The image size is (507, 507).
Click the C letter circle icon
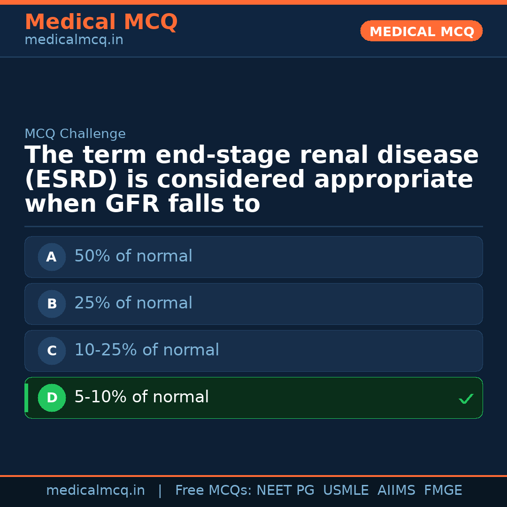pyautogui.click(x=52, y=351)
